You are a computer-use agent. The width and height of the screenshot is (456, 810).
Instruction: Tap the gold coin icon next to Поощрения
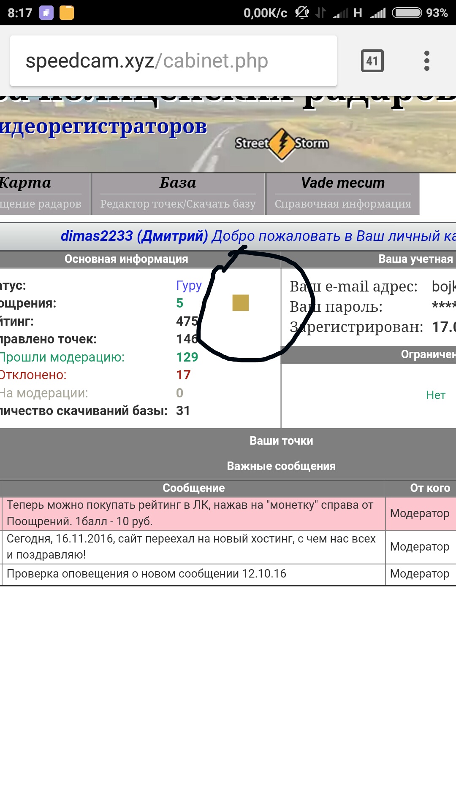(x=240, y=302)
